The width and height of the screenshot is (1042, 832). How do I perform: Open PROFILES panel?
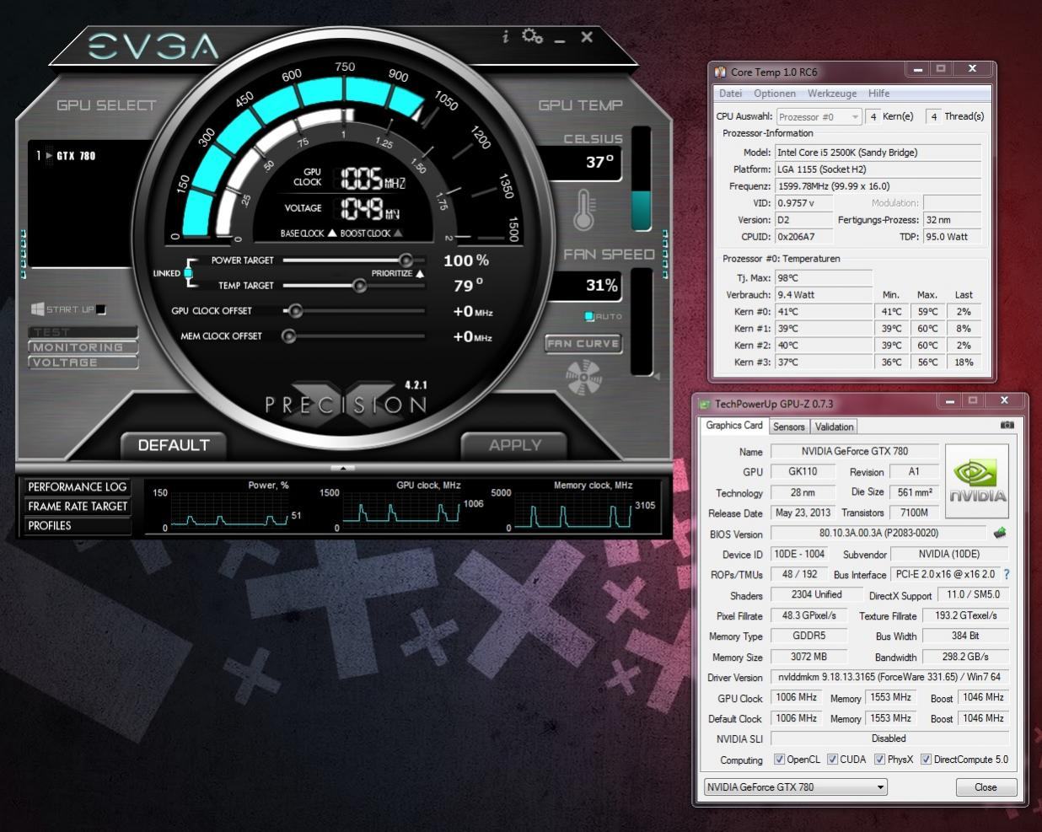tap(77, 526)
